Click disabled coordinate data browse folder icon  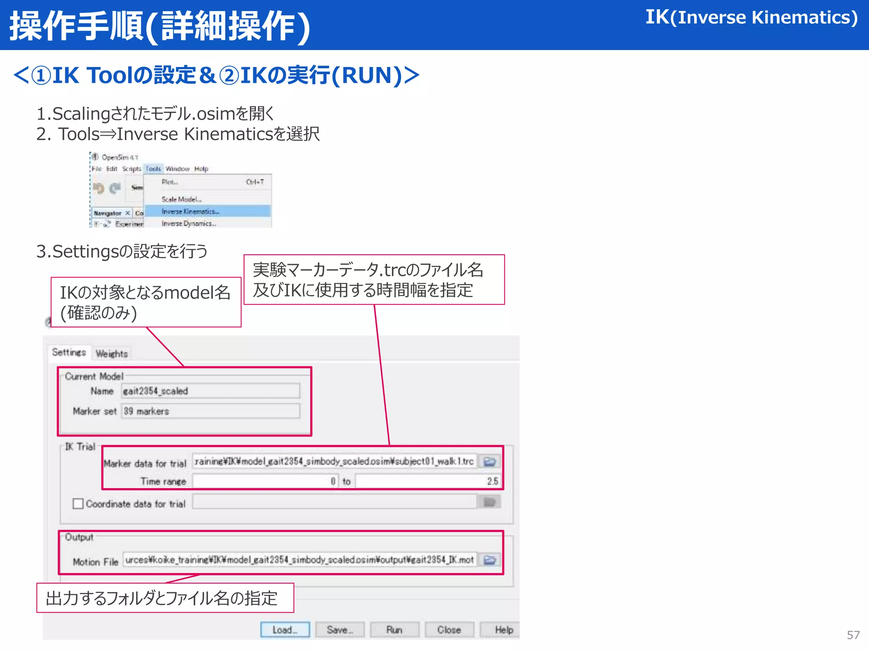click(490, 502)
